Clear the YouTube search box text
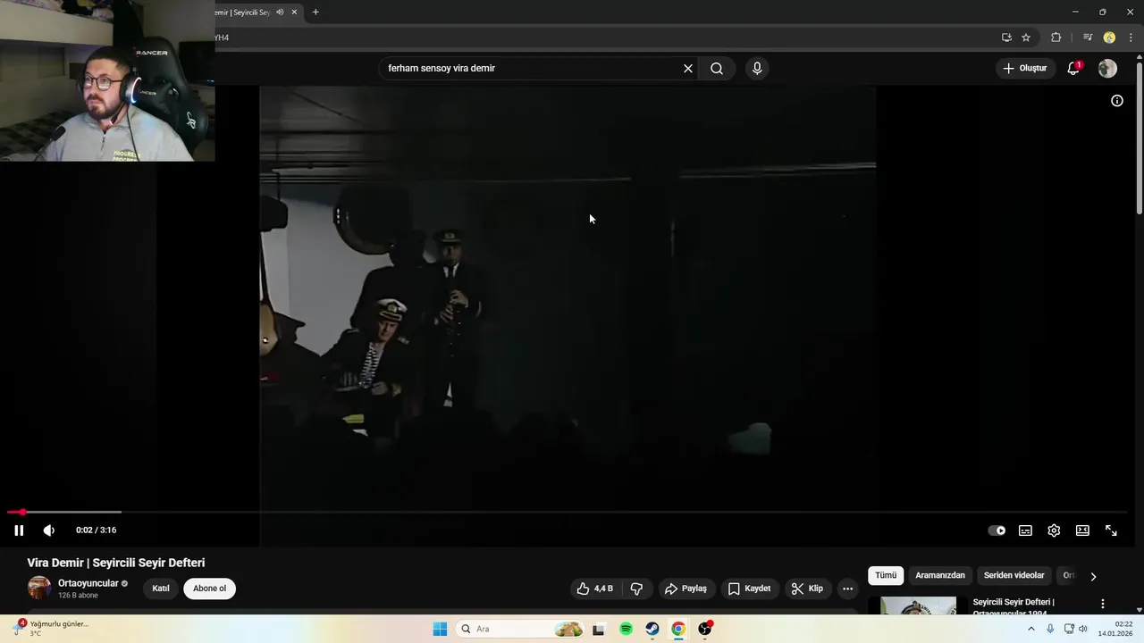The width and height of the screenshot is (1144, 643). [x=688, y=69]
